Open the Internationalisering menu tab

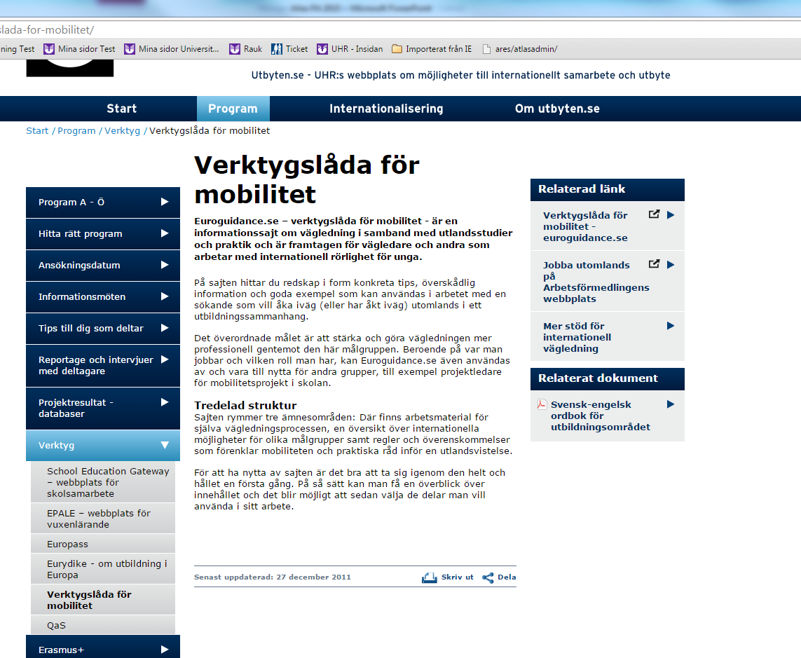pos(386,109)
